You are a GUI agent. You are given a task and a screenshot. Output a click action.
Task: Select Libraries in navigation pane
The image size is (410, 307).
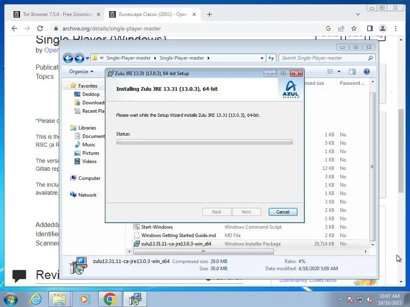83,128
